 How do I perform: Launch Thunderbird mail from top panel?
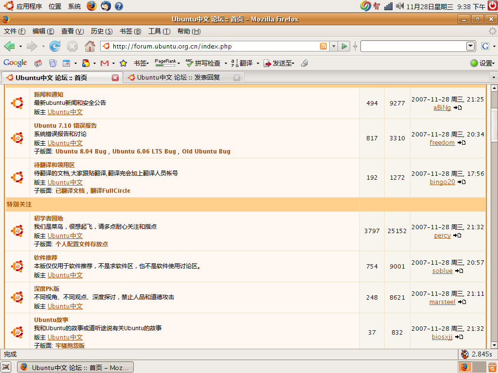tap(106, 6)
